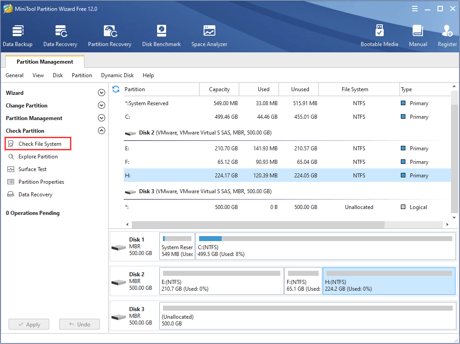This screenshot has width=460, height=344.
Task: Click the Type column header
Action: tap(425, 89)
